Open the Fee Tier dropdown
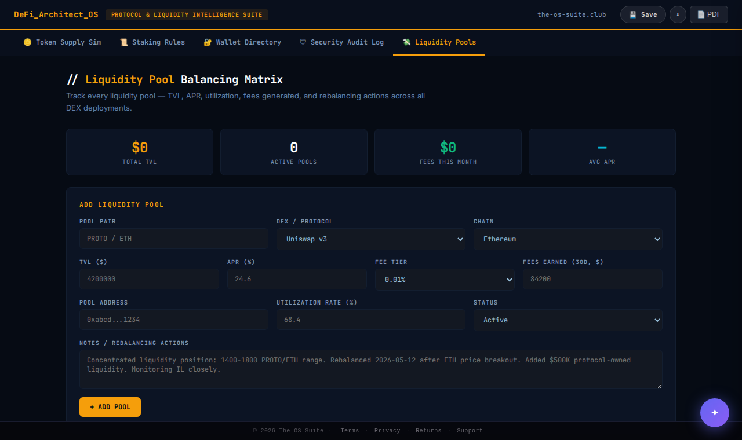 (445, 280)
